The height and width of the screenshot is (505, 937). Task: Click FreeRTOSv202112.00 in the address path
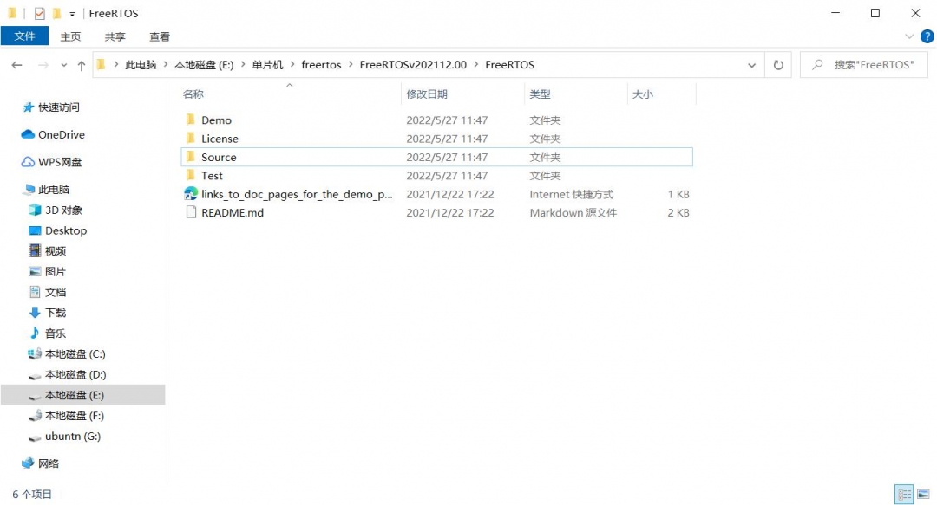413,65
